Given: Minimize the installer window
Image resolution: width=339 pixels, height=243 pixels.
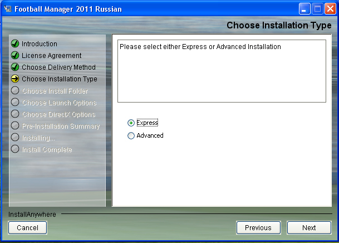Looking at the screenshot, I should tap(304, 9).
